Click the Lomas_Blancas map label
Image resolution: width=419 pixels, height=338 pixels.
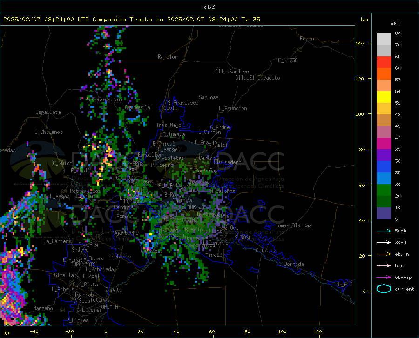(x=293, y=225)
